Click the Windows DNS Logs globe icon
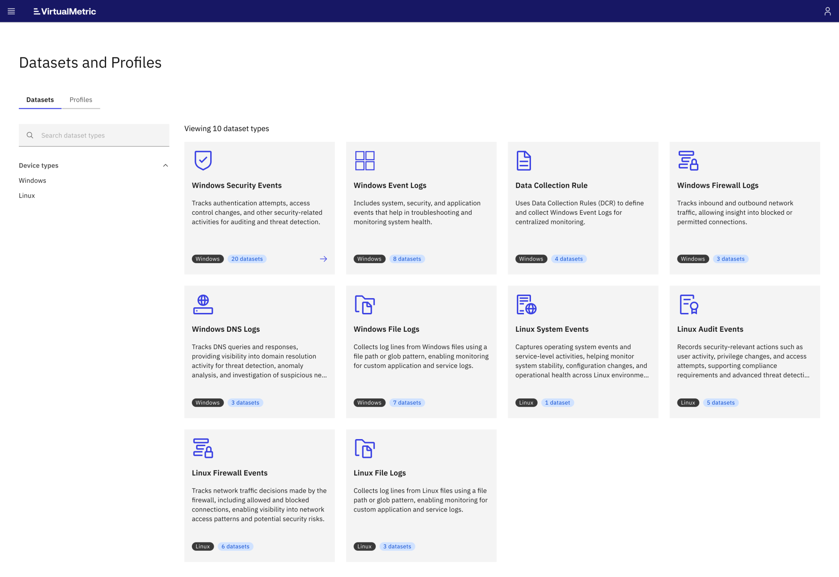The image size is (839, 577). pos(203,304)
